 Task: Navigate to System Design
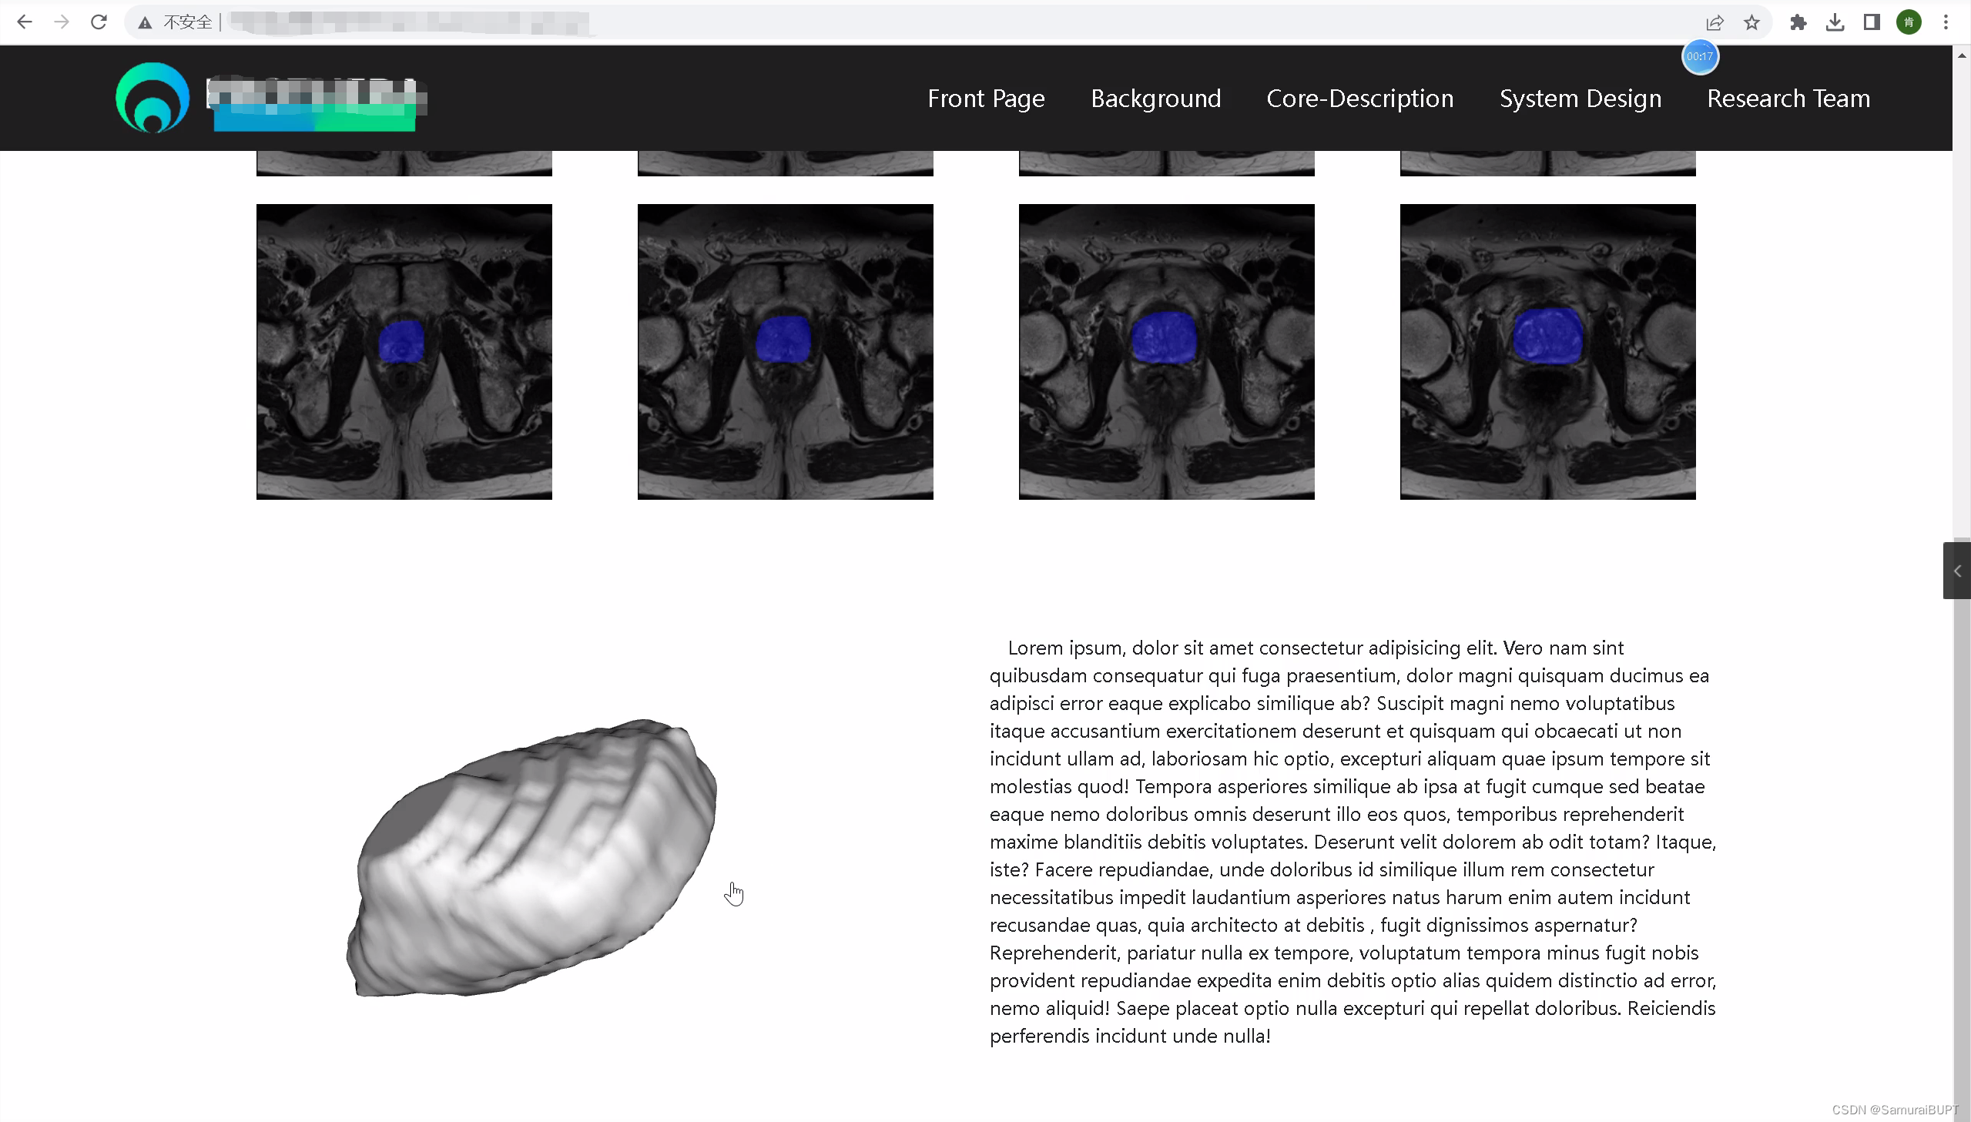pyautogui.click(x=1580, y=99)
